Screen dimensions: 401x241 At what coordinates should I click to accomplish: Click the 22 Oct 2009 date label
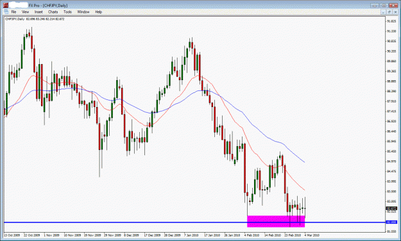click(x=31, y=235)
